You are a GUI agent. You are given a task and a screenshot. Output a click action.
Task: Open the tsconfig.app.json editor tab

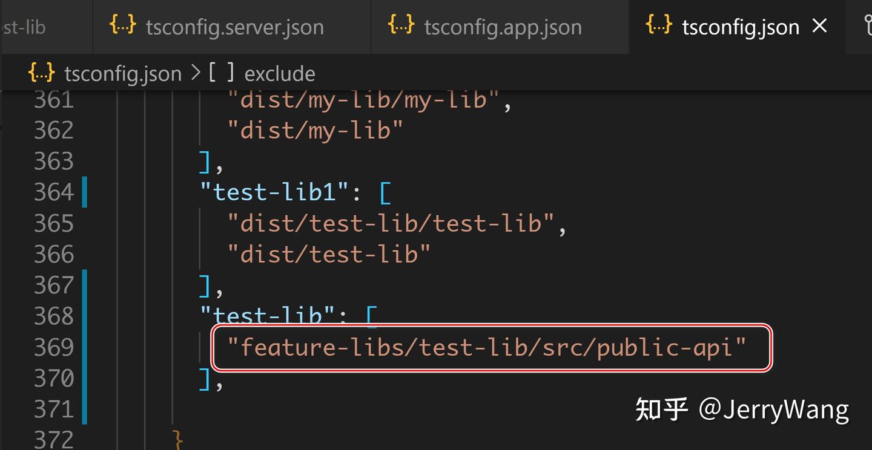pyautogui.click(x=501, y=27)
